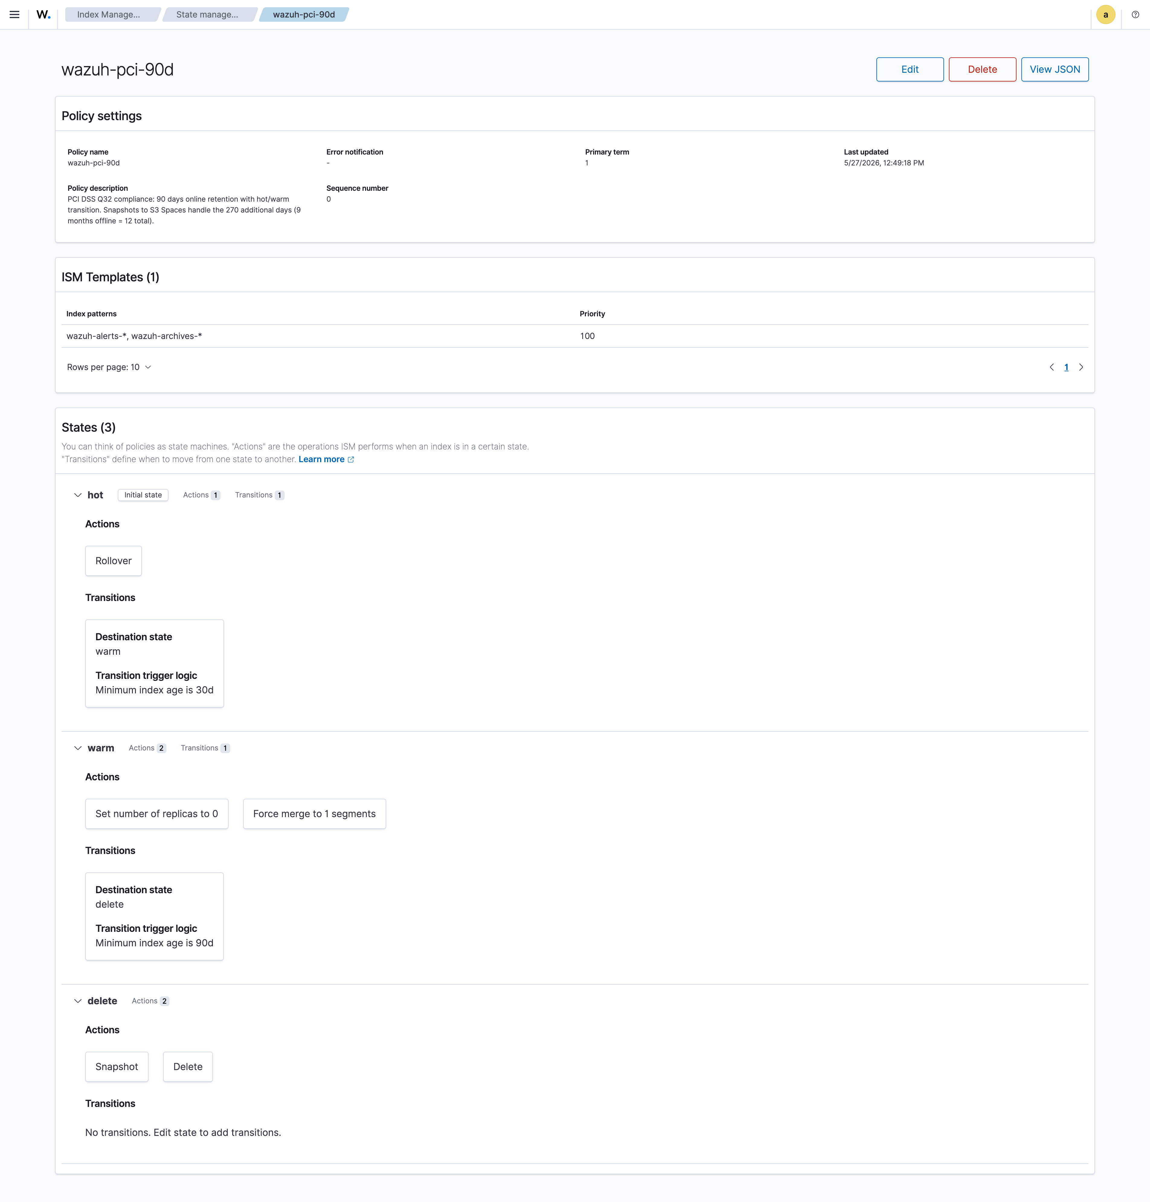Screen dimensions: 1150x1202
Task: Click the warm destination transition card
Action: 155,663
